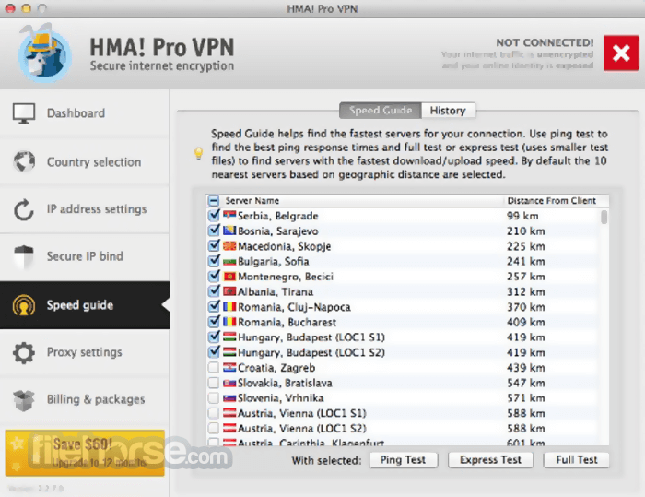
Task: Open Proxy settings in sidebar
Action: [85, 352]
